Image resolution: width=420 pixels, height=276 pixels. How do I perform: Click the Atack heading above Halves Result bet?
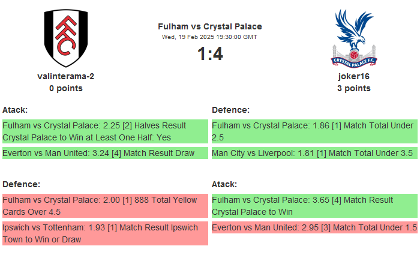click(15, 110)
